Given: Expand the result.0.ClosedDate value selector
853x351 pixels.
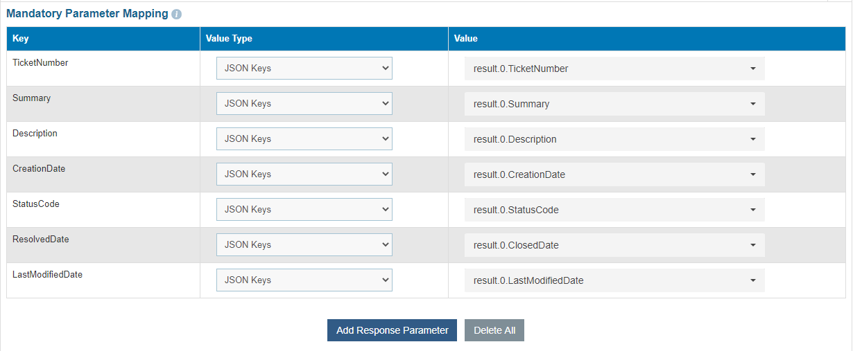Looking at the screenshot, I should [x=614, y=245].
